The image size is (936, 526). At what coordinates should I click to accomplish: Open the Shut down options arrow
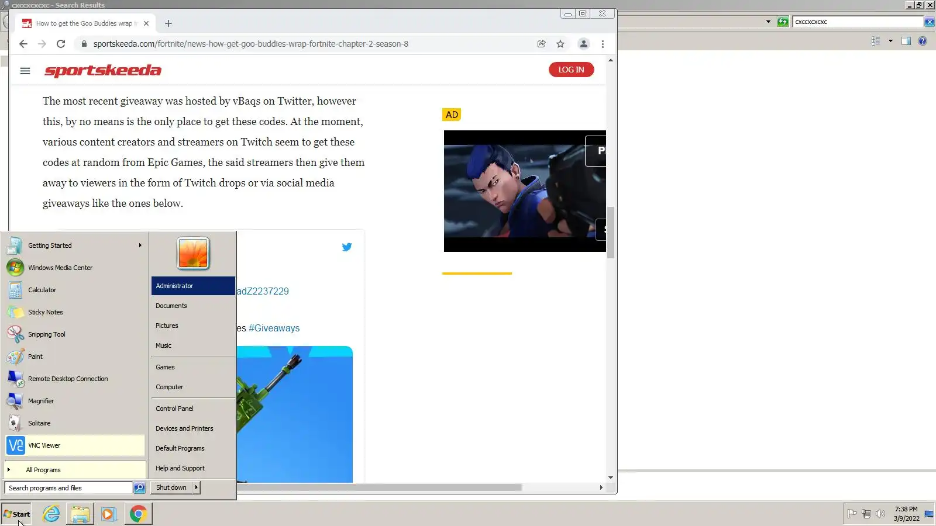[196, 487]
